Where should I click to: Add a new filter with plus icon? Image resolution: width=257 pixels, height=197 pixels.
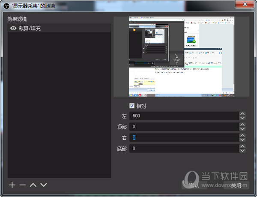coord(12,185)
